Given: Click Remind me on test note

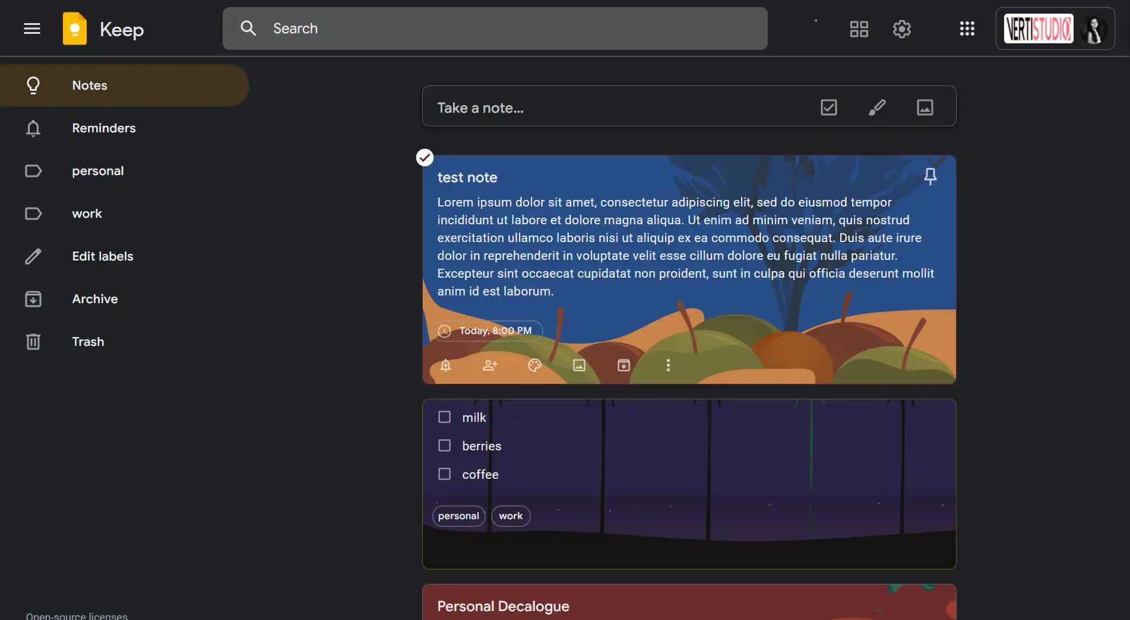Looking at the screenshot, I should pyautogui.click(x=445, y=365).
